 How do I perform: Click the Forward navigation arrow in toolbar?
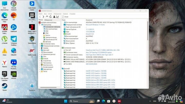pyautogui.click(x=43, y=17)
